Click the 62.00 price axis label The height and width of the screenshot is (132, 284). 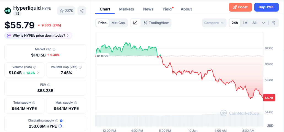tap(269, 48)
